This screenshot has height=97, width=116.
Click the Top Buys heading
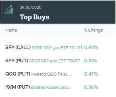coord(34,17)
